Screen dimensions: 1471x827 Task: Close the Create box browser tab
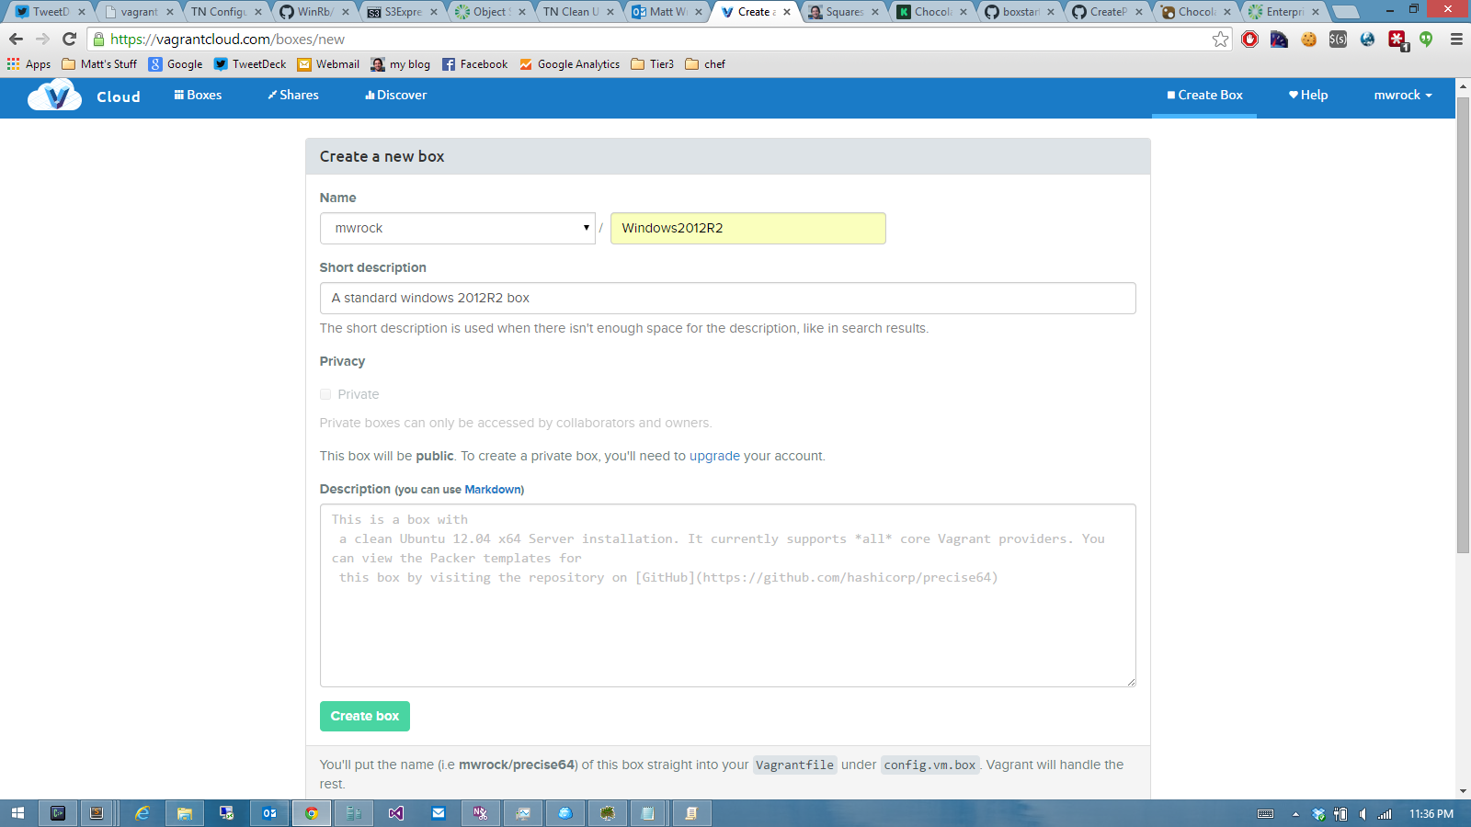tap(787, 12)
